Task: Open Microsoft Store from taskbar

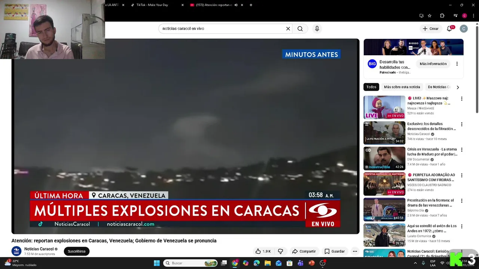Action: [289, 263]
